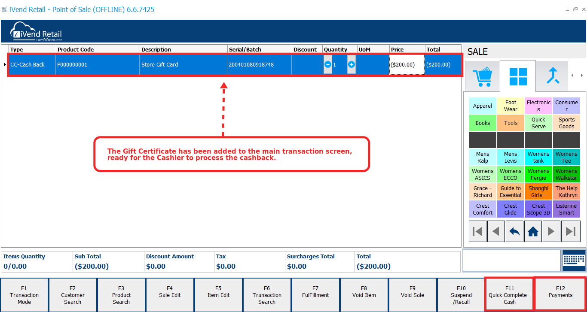The height and width of the screenshot is (312, 587).
Task: Open F2 Customer Search
Action: coord(73,295)
